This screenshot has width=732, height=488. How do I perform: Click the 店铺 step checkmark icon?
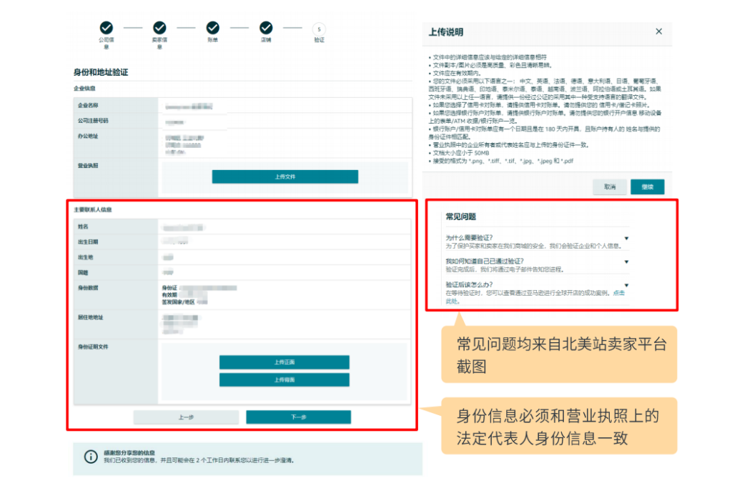(x=266, y=28)
